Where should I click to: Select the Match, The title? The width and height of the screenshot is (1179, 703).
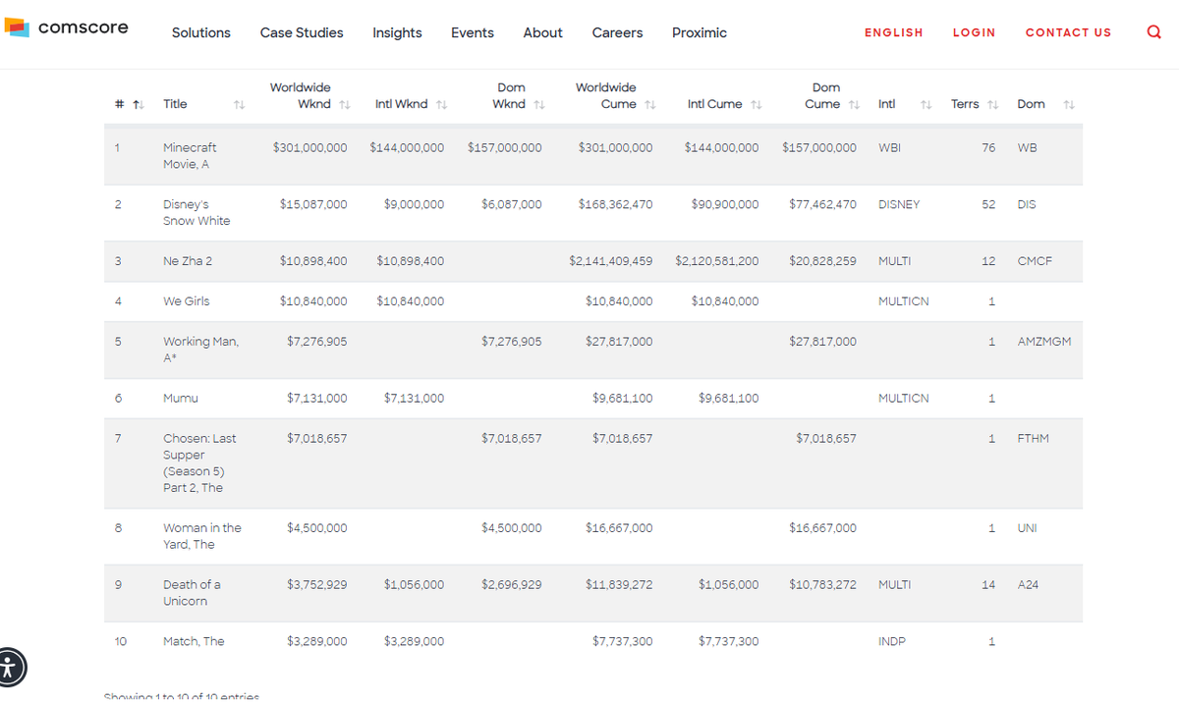[194, 641]
